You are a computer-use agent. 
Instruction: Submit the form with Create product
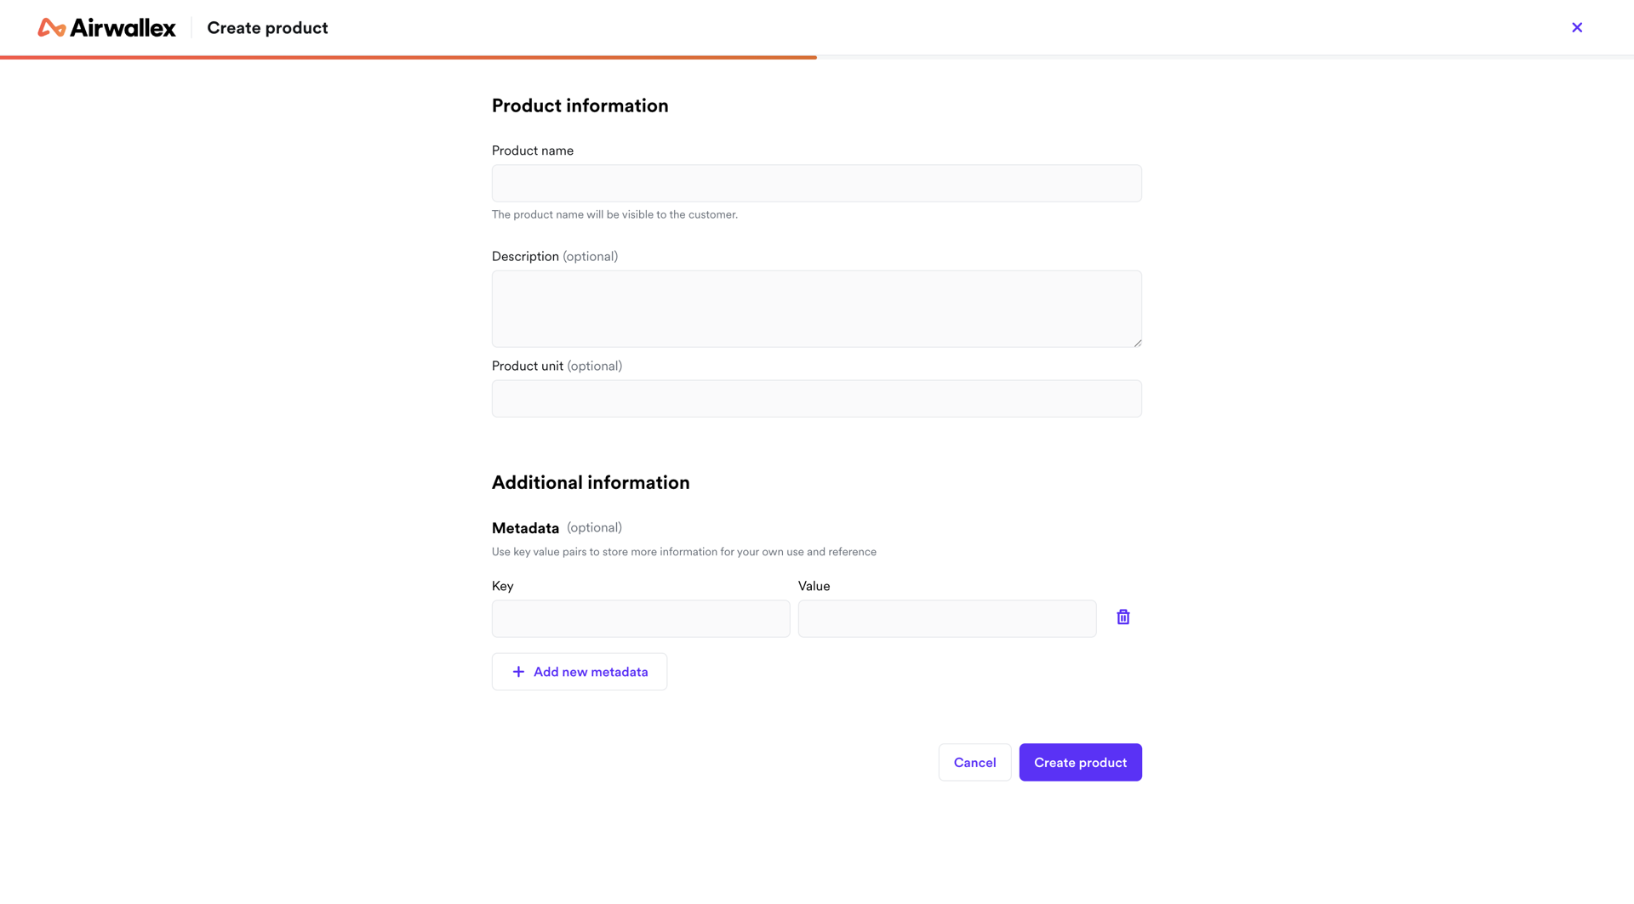pos(1080,762)
